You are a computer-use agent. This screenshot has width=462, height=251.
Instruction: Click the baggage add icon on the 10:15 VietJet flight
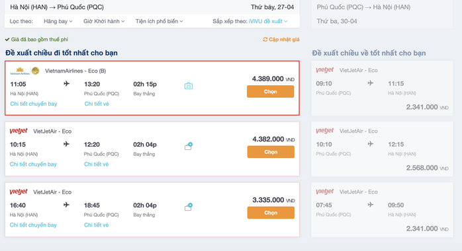[x=189, y=146]
